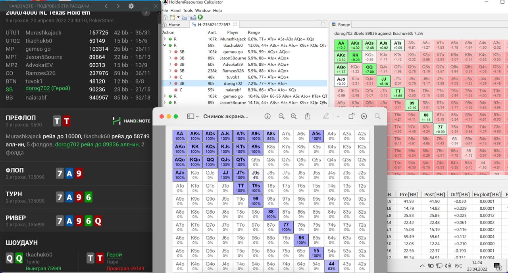Show the Markup toolbar in Preview
The image size is (508, 273).
[x=364, y=116]
